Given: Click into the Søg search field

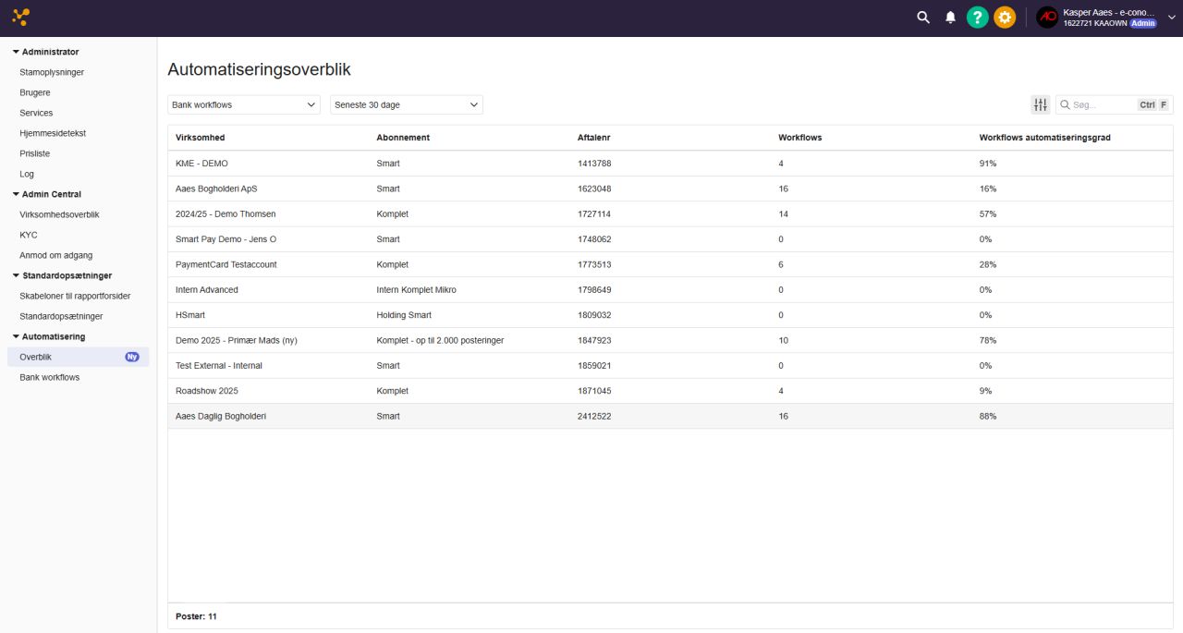Looking at the screenshot, I should (x=1115, y=105).
